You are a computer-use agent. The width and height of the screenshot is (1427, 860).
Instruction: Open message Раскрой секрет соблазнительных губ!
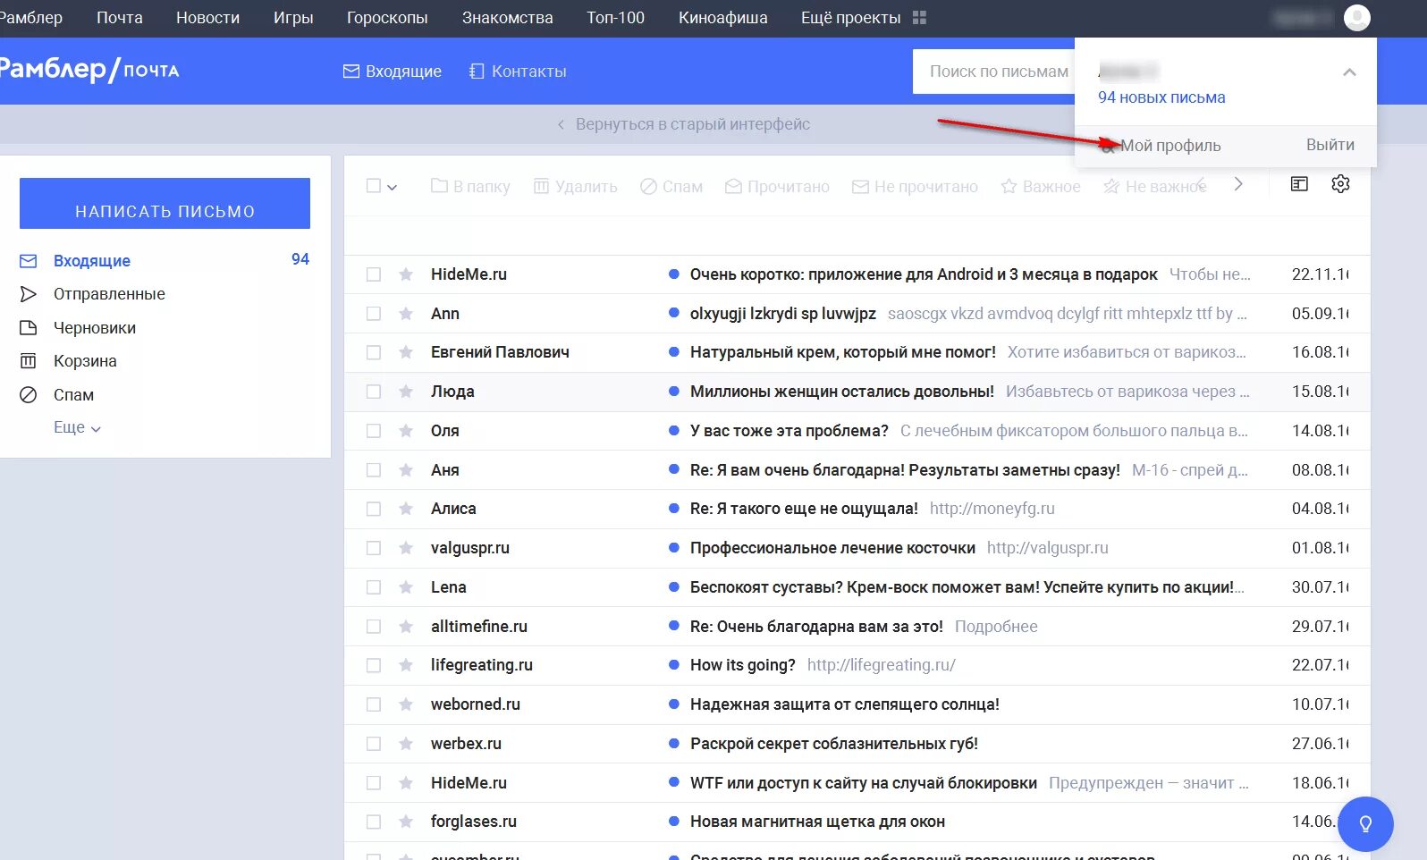[x=834, y=744]
